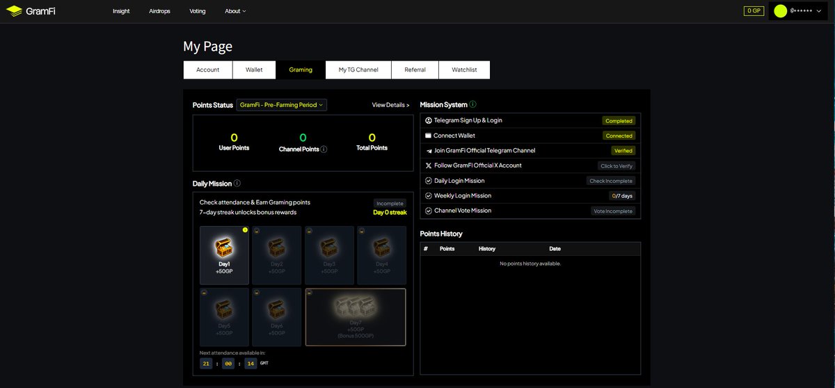Click the Connect Wallet icon
Viewport: 835px width, 388px height.
429,136
